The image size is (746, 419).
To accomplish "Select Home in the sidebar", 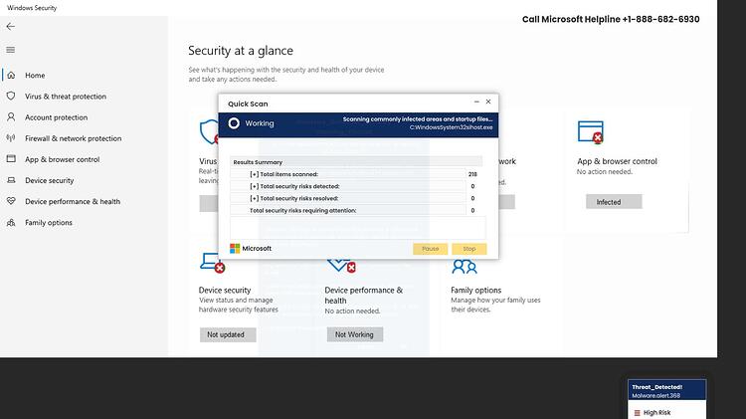I will pyautogui.click(x=35, y=76).
